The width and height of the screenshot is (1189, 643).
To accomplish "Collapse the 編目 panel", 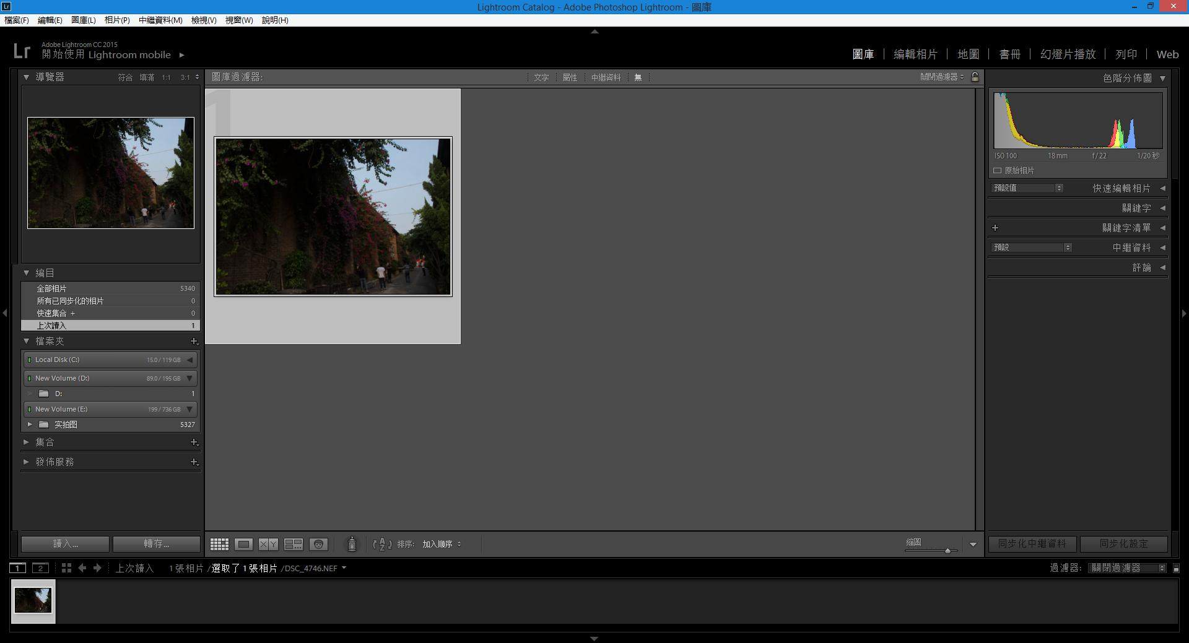I will pyautogui.click(x=26, y=273).
